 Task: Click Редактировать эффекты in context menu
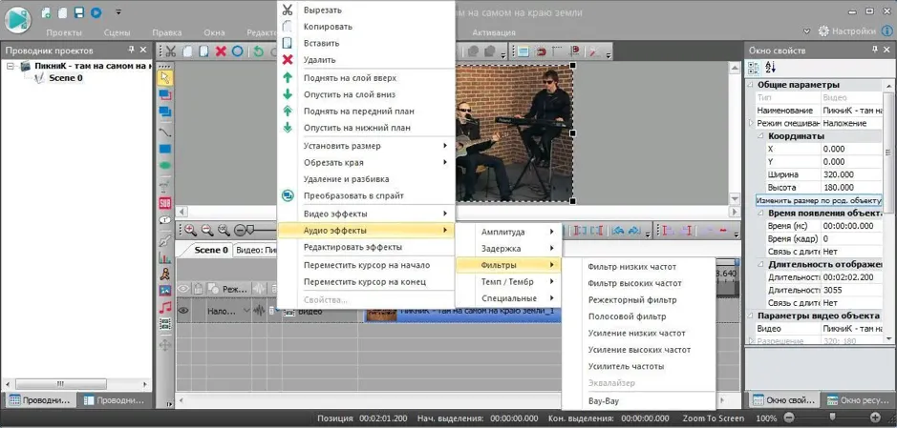[366, 247]
